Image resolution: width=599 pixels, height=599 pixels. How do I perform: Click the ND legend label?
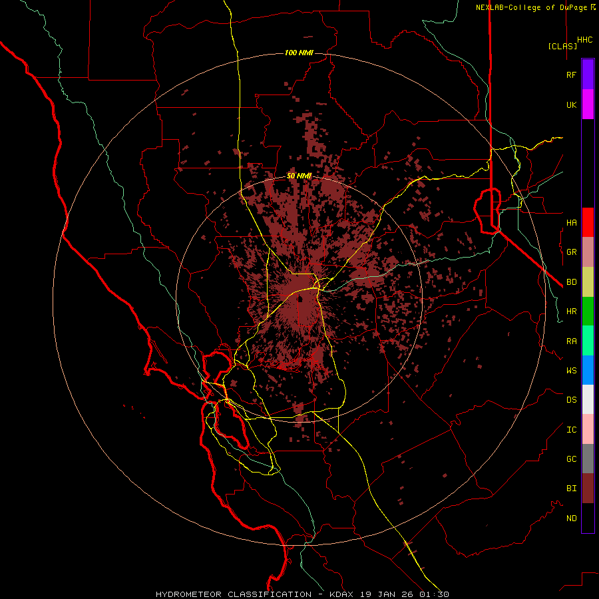[x=571, y=518]
